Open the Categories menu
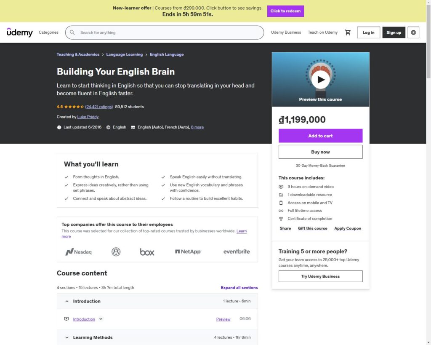Image resolution: width=431 pixels, height=345 pixels. (x=48, y=32)
